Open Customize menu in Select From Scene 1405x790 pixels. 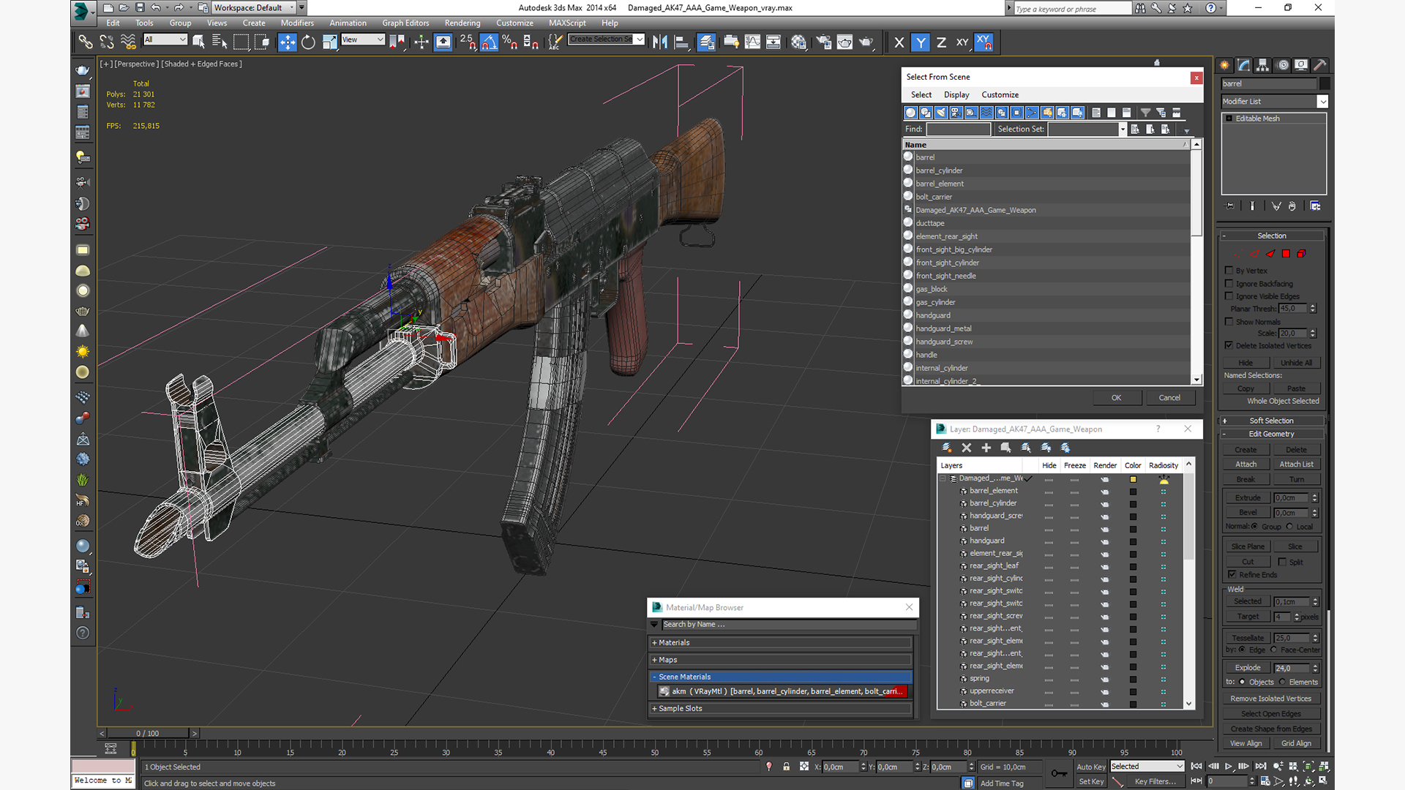tap(1000, 95)
